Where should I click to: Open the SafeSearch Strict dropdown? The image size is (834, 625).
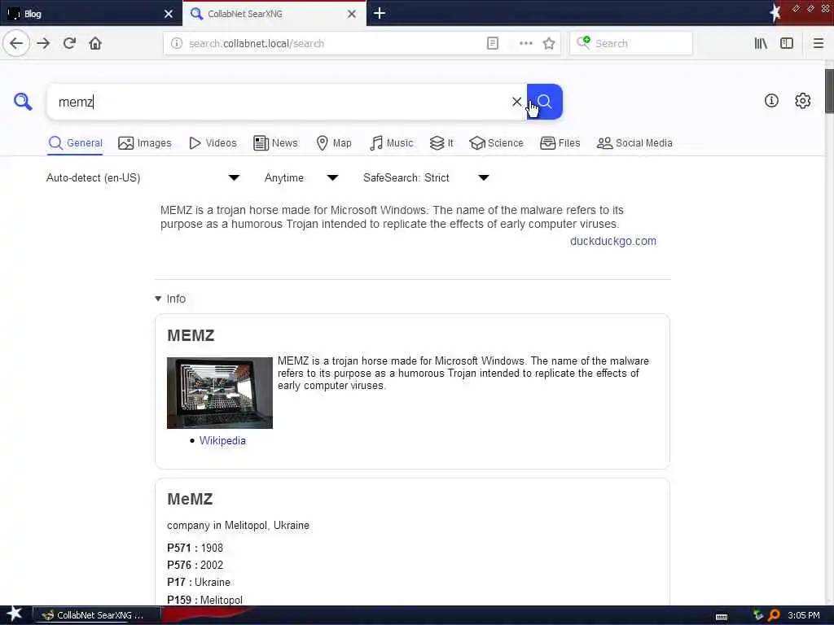coord(426,177)
